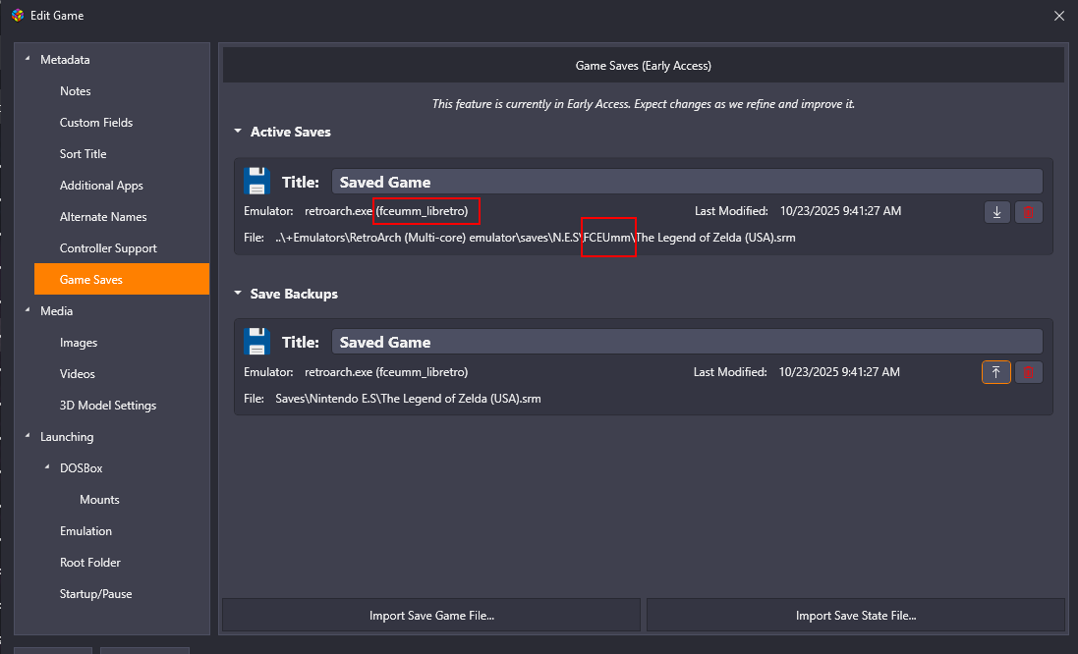Click the active save Title text field

point(686,182)
